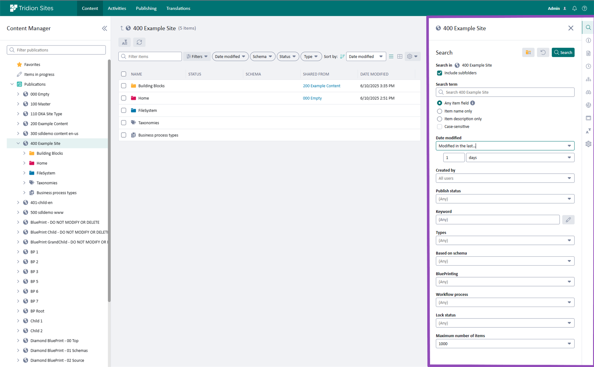Open the days unit dropdown
Screen dimensions: 594x367
520,157
